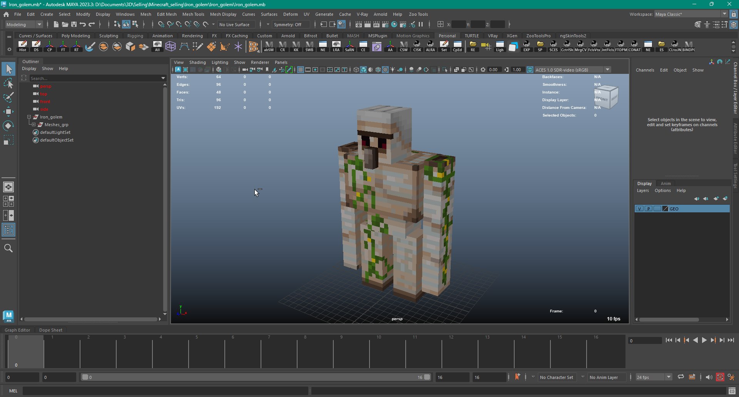The height and width of the screenshot is (397, 739).
Task: Click the MEL command line input
Action: (166, 391)
